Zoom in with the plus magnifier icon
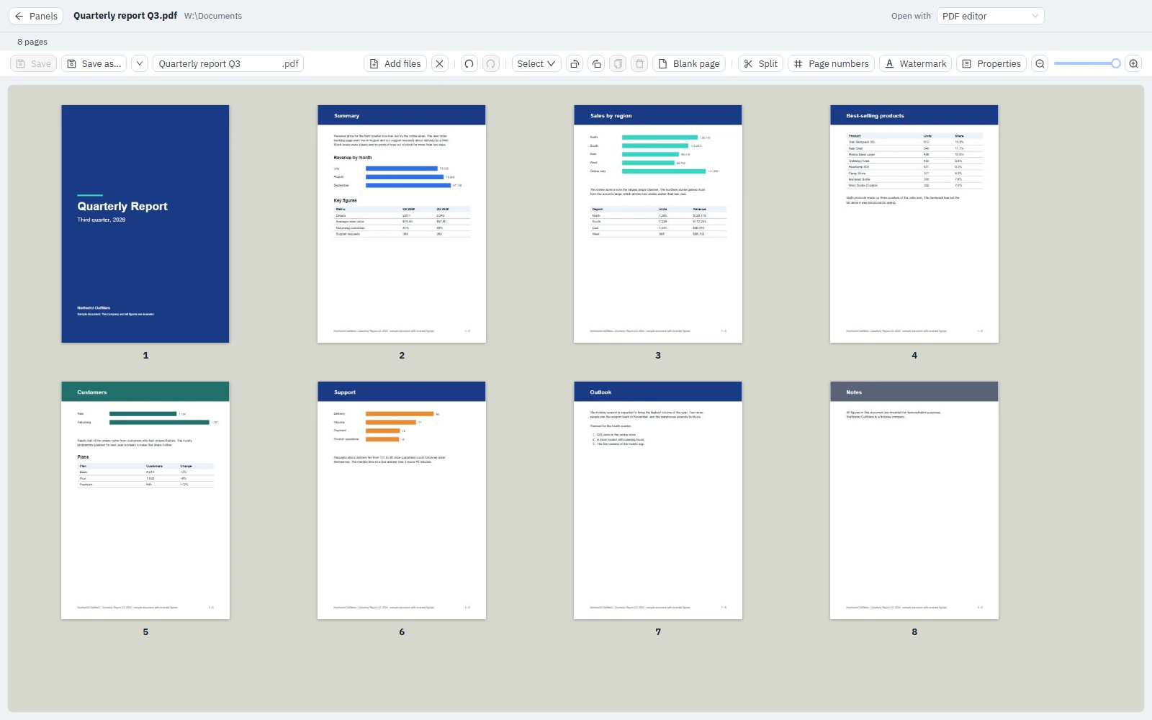1152x720 pixels. click(1133, 63)
